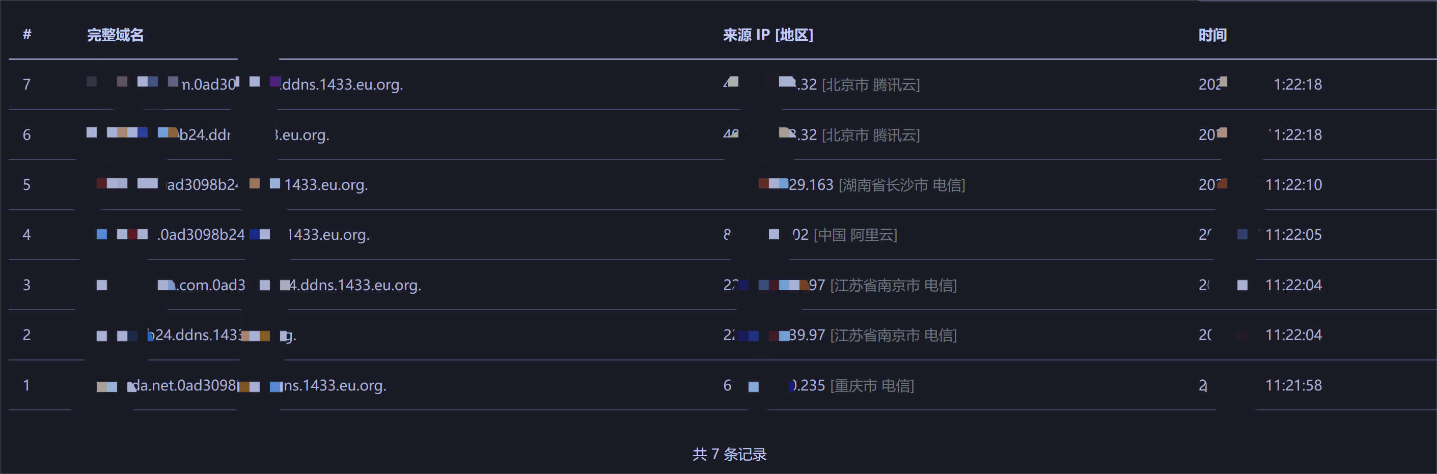Viewport: 1437px width, 474px height.
Task: Click the # index column header
Action: [27, 35]
